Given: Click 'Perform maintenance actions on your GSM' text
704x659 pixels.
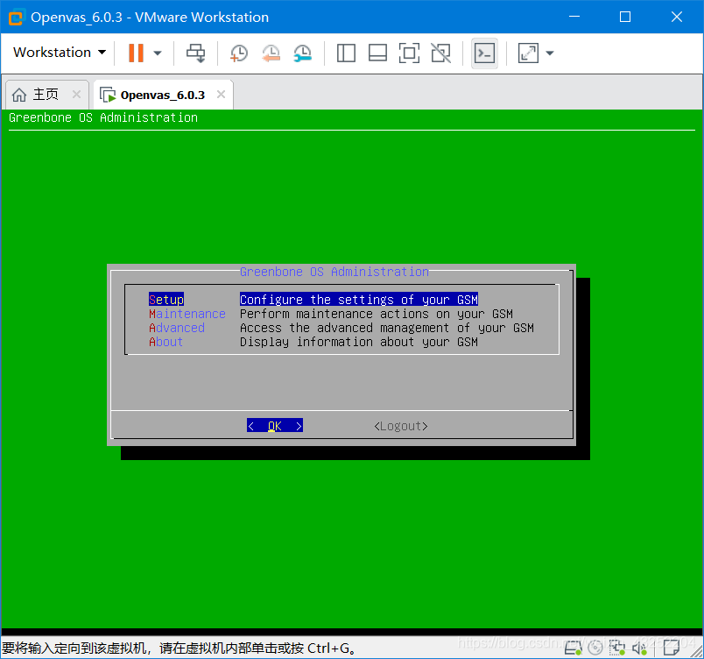Looking at the screenshot, I should point(377,314).
